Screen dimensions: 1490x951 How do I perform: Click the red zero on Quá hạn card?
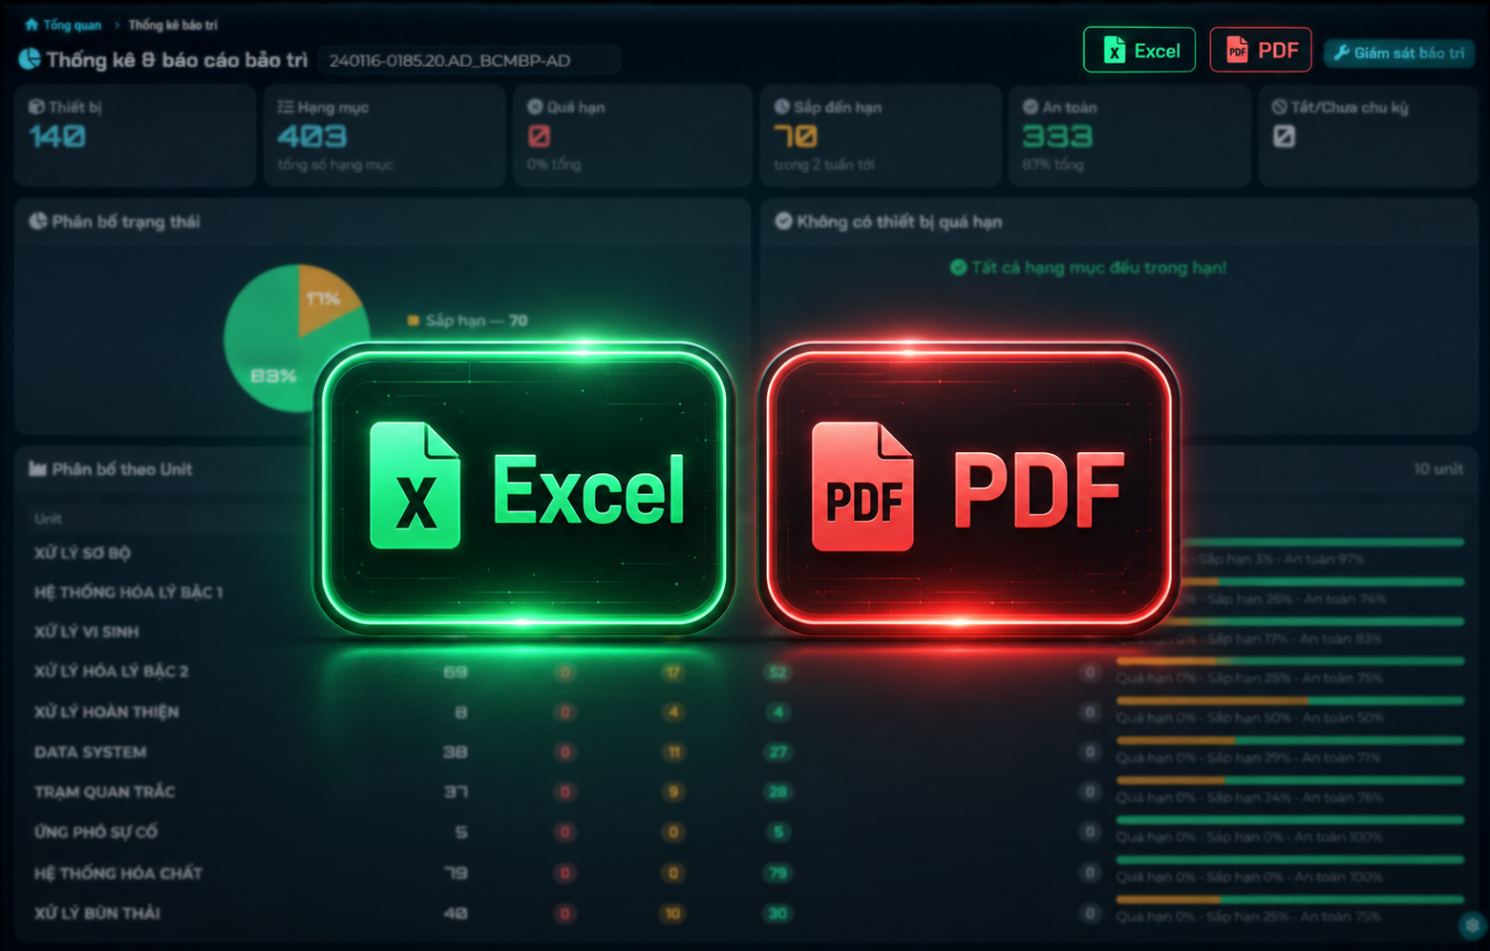coord(538,136)
